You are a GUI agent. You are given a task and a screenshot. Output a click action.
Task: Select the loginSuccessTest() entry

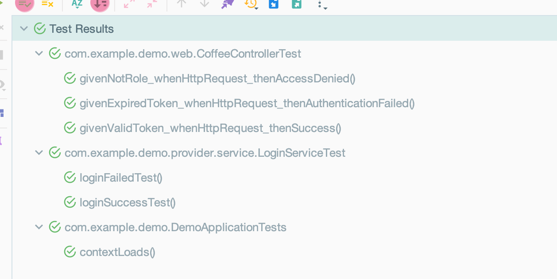pos(128,202)
